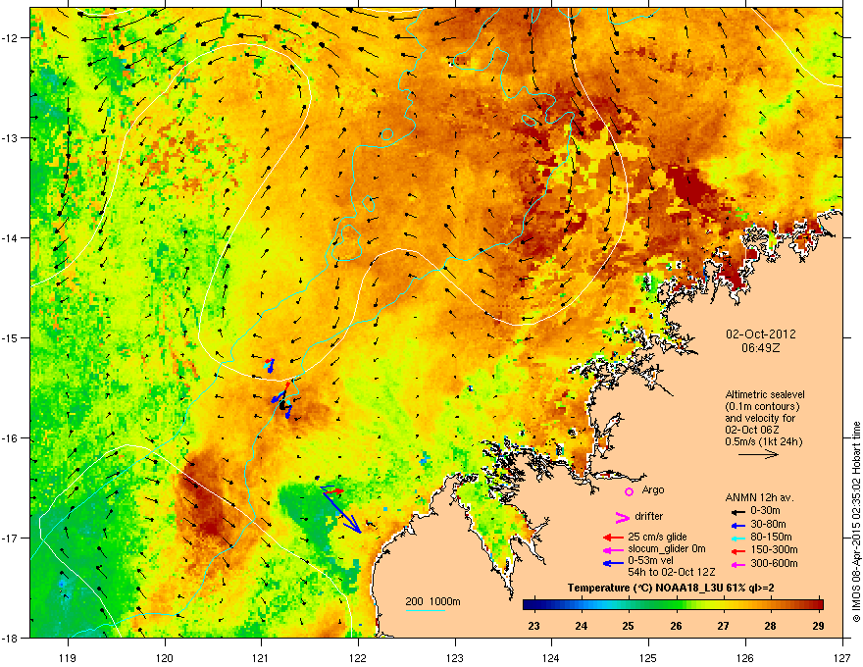Click the magenta drifter chevron symbol in legend
The width and height of the screenshot is (863, 667).
pyautogui.click(x=622, y=517)
